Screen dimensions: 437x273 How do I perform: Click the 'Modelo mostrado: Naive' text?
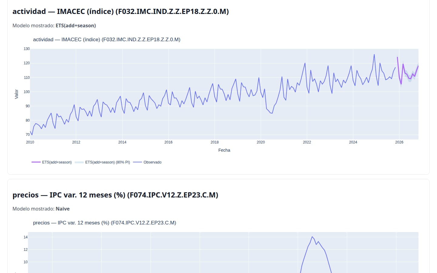click(41, 209)
